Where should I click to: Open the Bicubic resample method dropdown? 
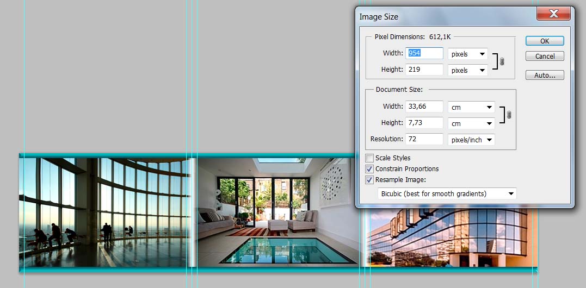click(x=447, y=194)
